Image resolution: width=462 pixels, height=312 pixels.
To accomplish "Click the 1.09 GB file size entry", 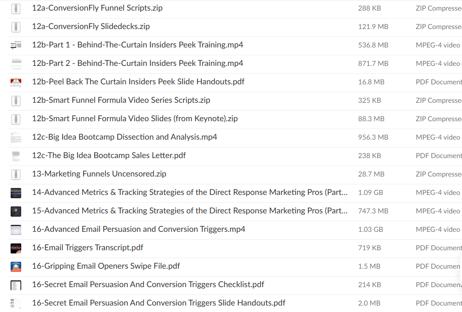I will point(370,192).
